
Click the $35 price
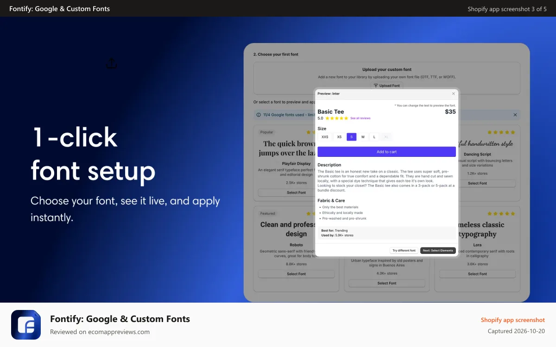[450, 112]
